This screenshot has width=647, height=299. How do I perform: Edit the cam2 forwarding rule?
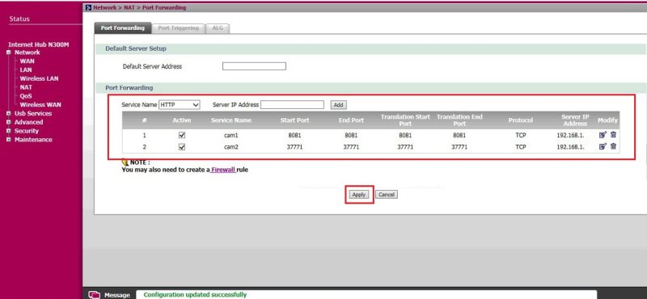tap(603, 146)
